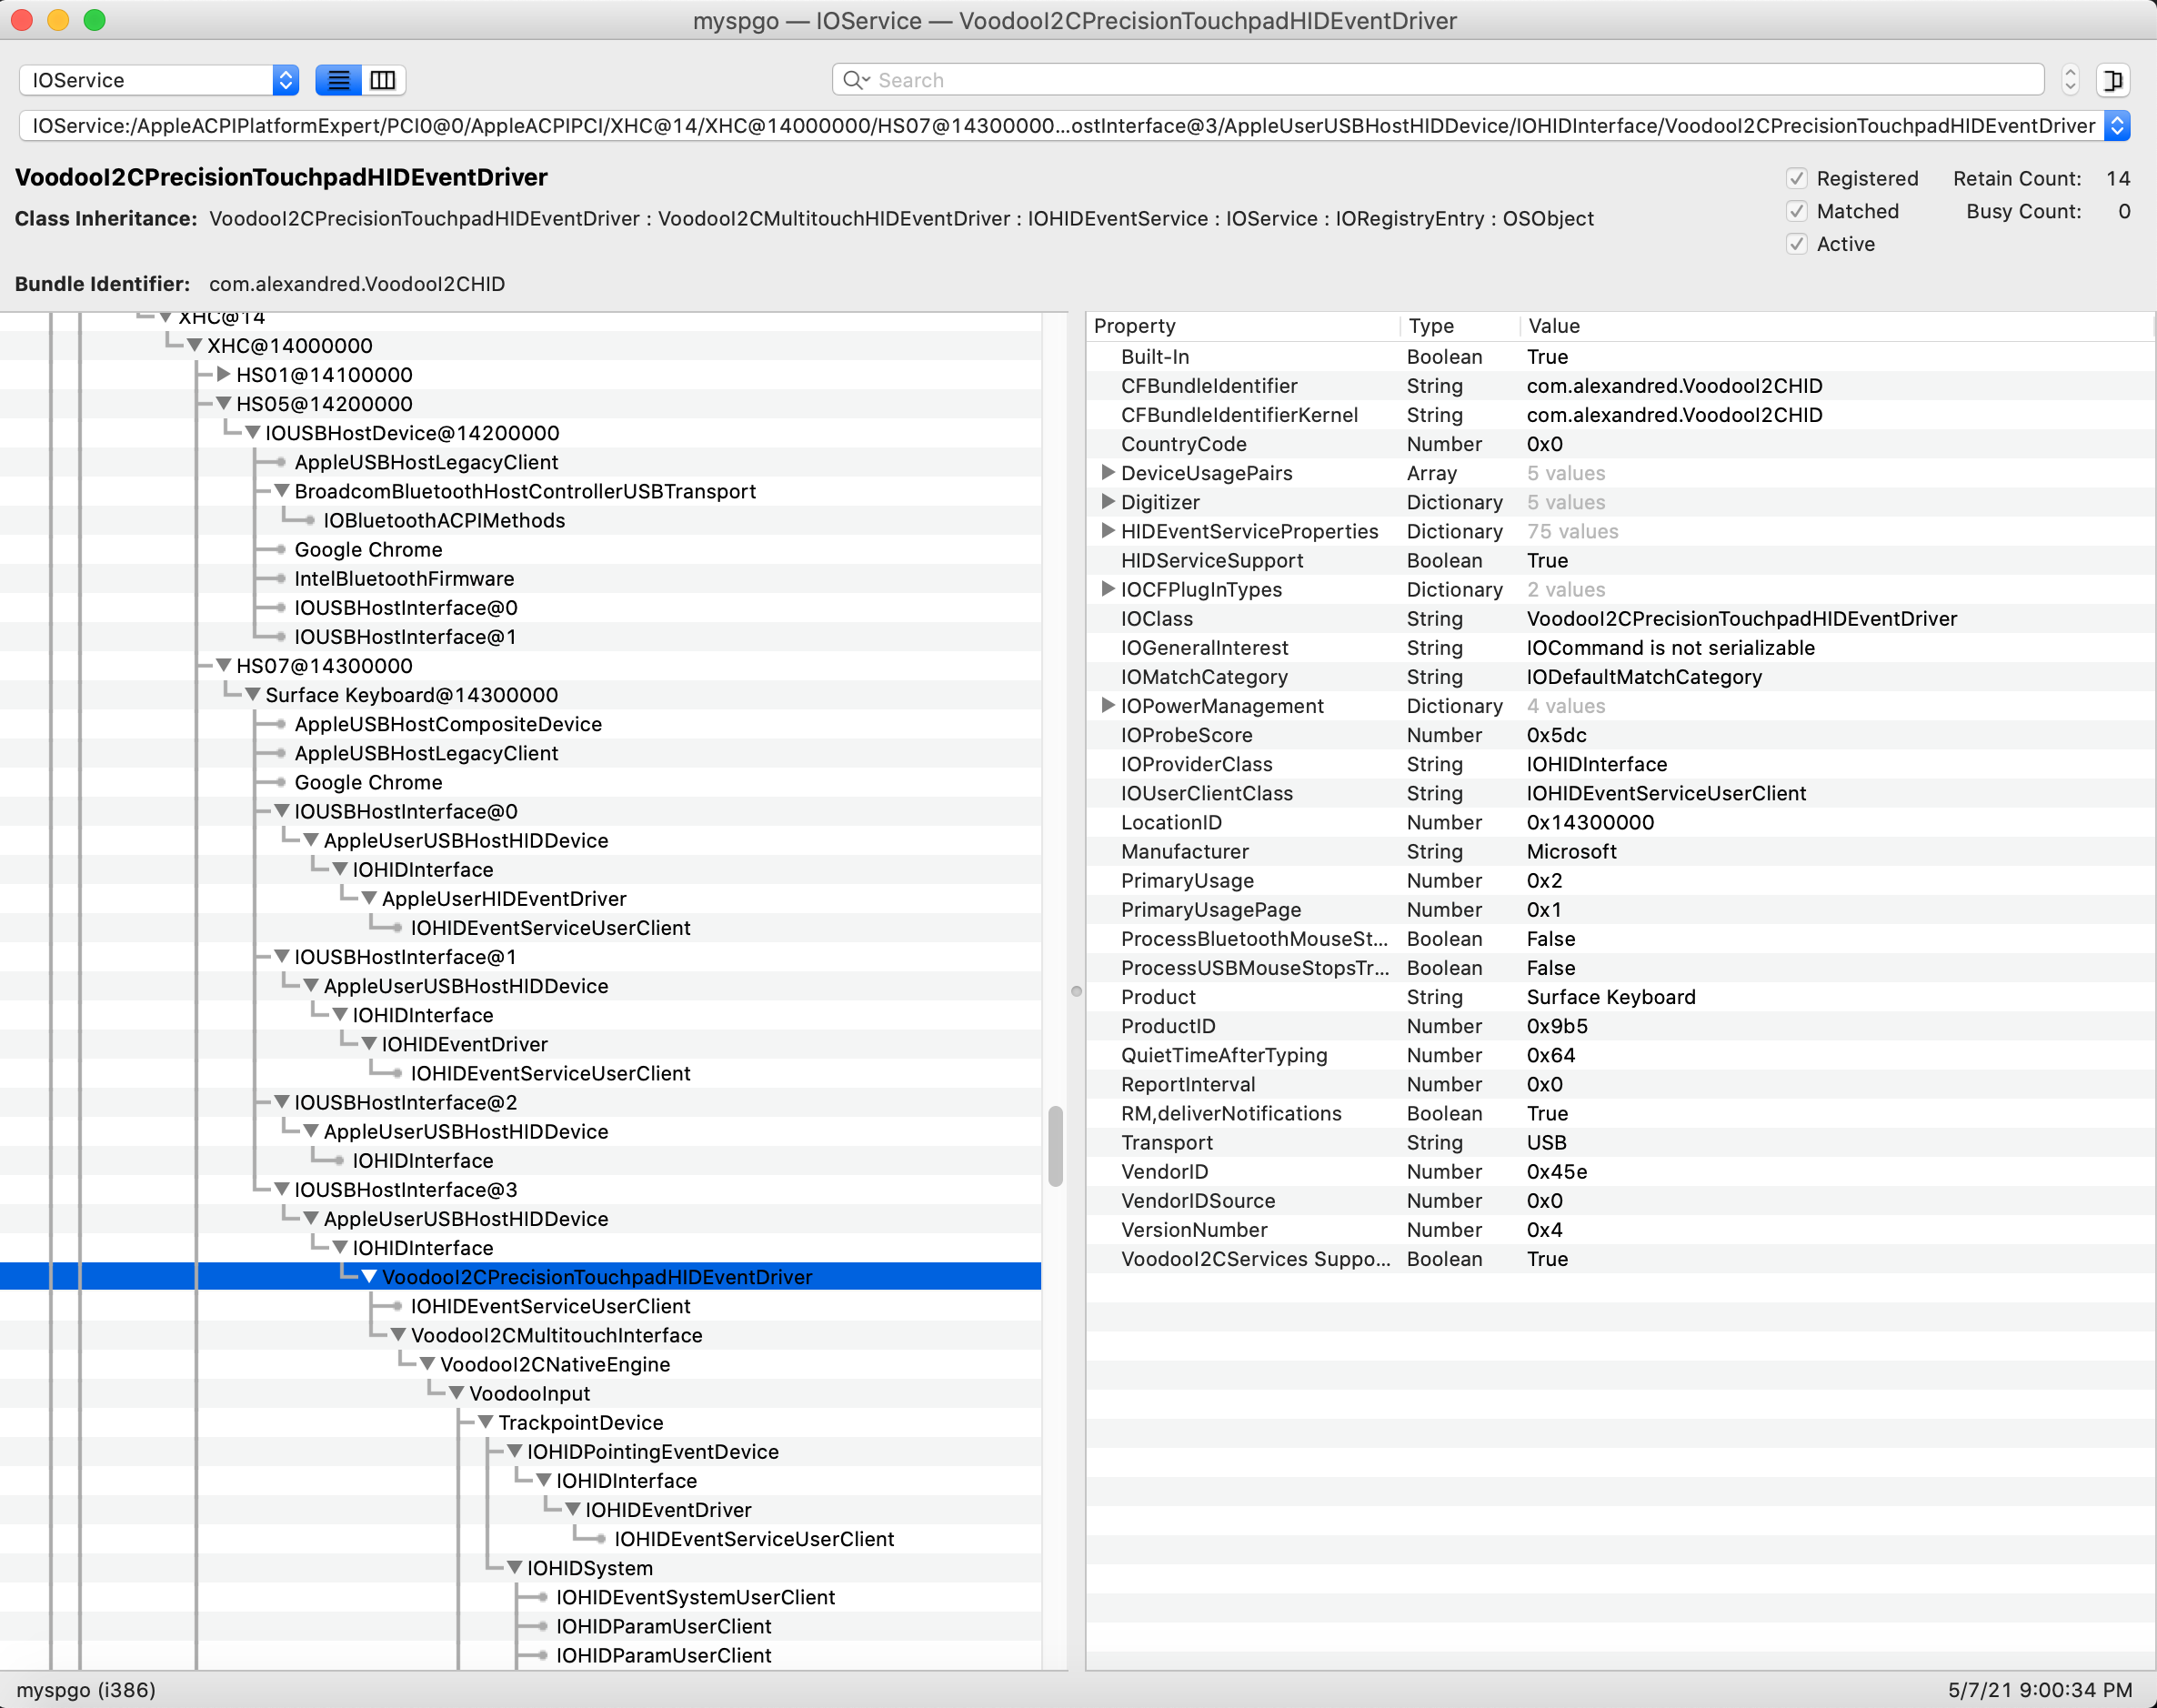Switch to column browser view icon
Viewport: 2157px width, 1708px height.
pos(383,80)
